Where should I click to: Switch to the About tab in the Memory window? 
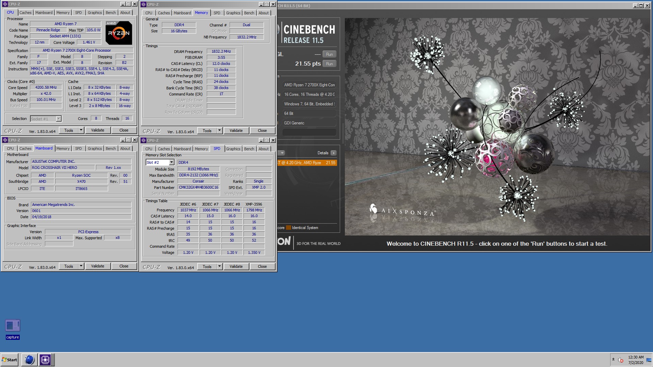click(263, 13)
